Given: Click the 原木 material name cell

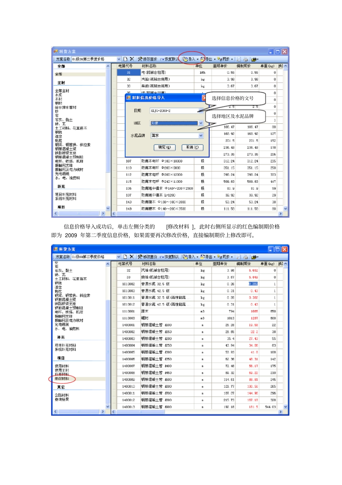Looking at the screenshot, I should (145, 311).
